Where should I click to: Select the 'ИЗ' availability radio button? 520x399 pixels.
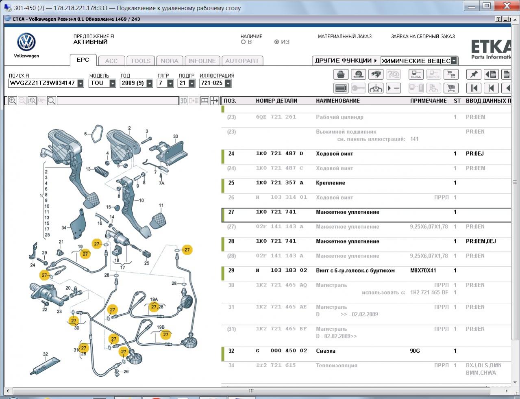click(x=277, y=42)
